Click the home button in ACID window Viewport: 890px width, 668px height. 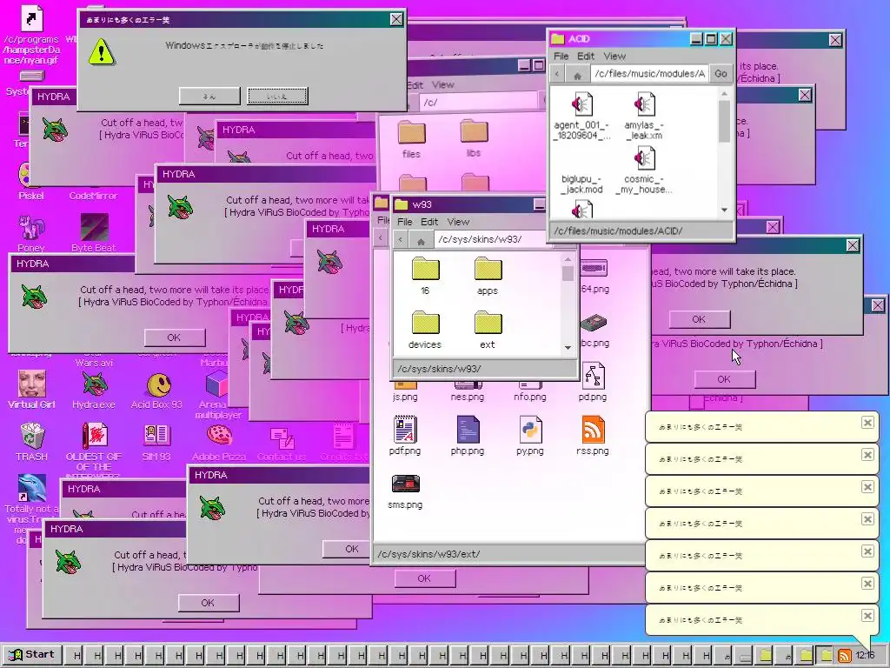tap(577, 75)
